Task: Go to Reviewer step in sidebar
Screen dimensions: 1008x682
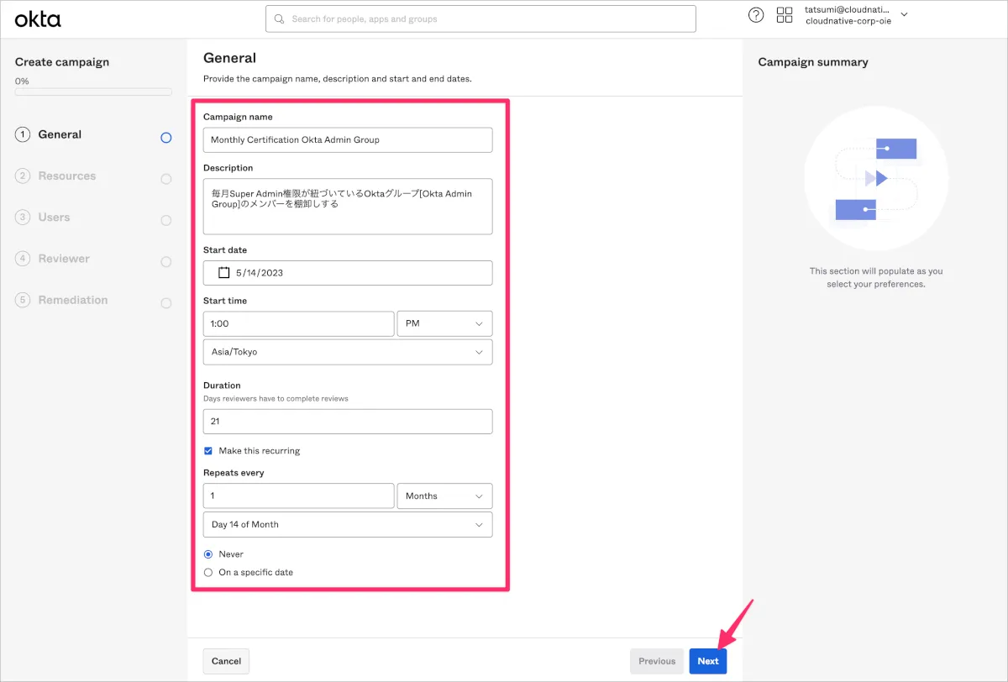Action: click(64, 259)
